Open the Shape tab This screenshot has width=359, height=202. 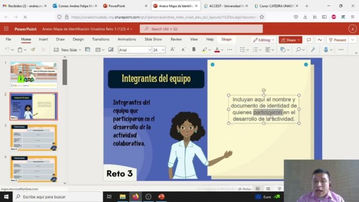click(x=226, y=39)
